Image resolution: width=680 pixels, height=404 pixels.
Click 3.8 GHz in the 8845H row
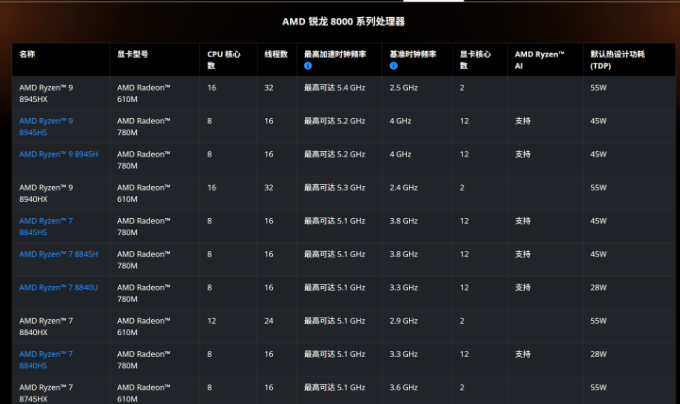(404, 254)
